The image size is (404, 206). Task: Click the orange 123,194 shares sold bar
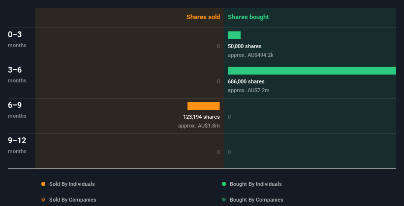pyautogui.click(x=204, y=106)
